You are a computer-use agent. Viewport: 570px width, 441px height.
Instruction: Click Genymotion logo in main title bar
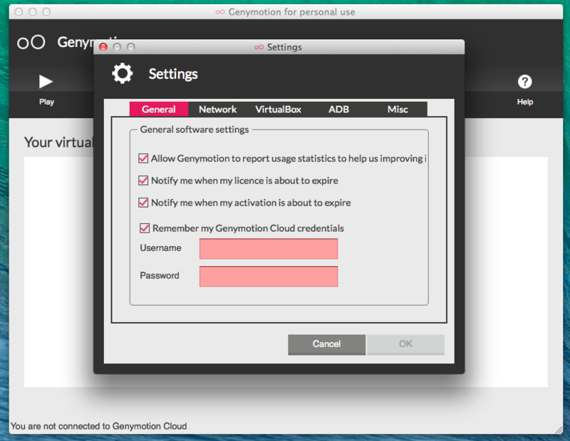pos(220,12)
